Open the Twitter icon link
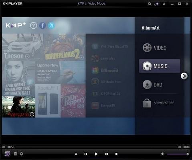 point(51,25)
